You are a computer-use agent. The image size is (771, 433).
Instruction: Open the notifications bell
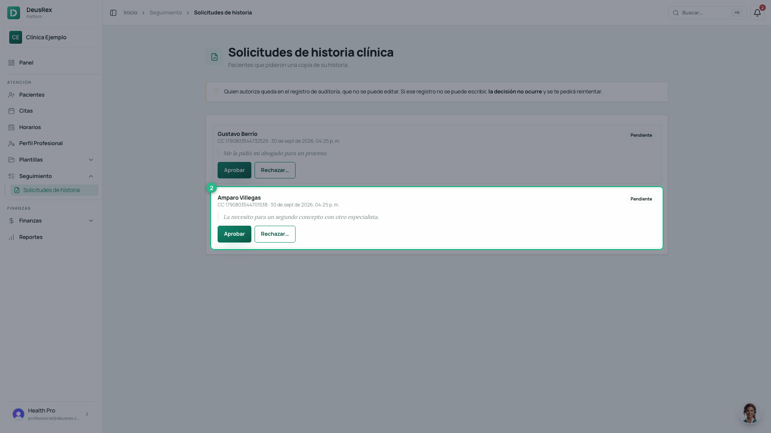(x=757, y=13)
